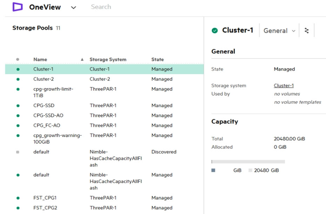Select the cpg-growth-limit-1TiB pool row
The height and width of the screenshot is (214, 326).
pyautogui.click(x=104, y=92)
